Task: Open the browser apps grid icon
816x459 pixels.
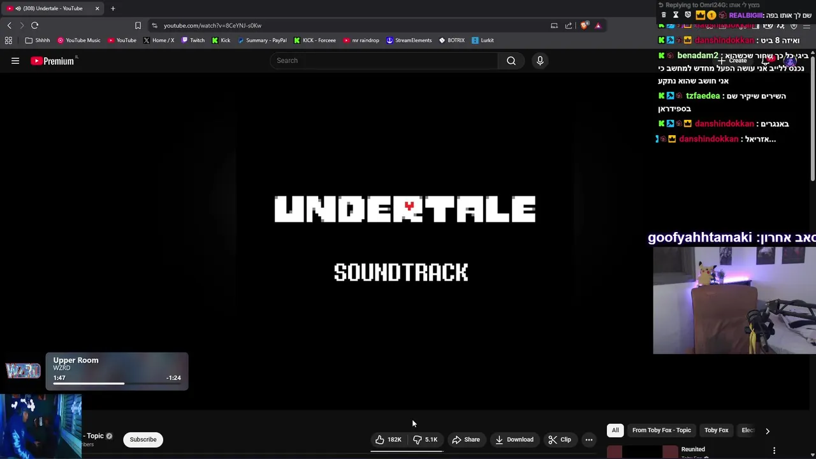Action: 8,40
